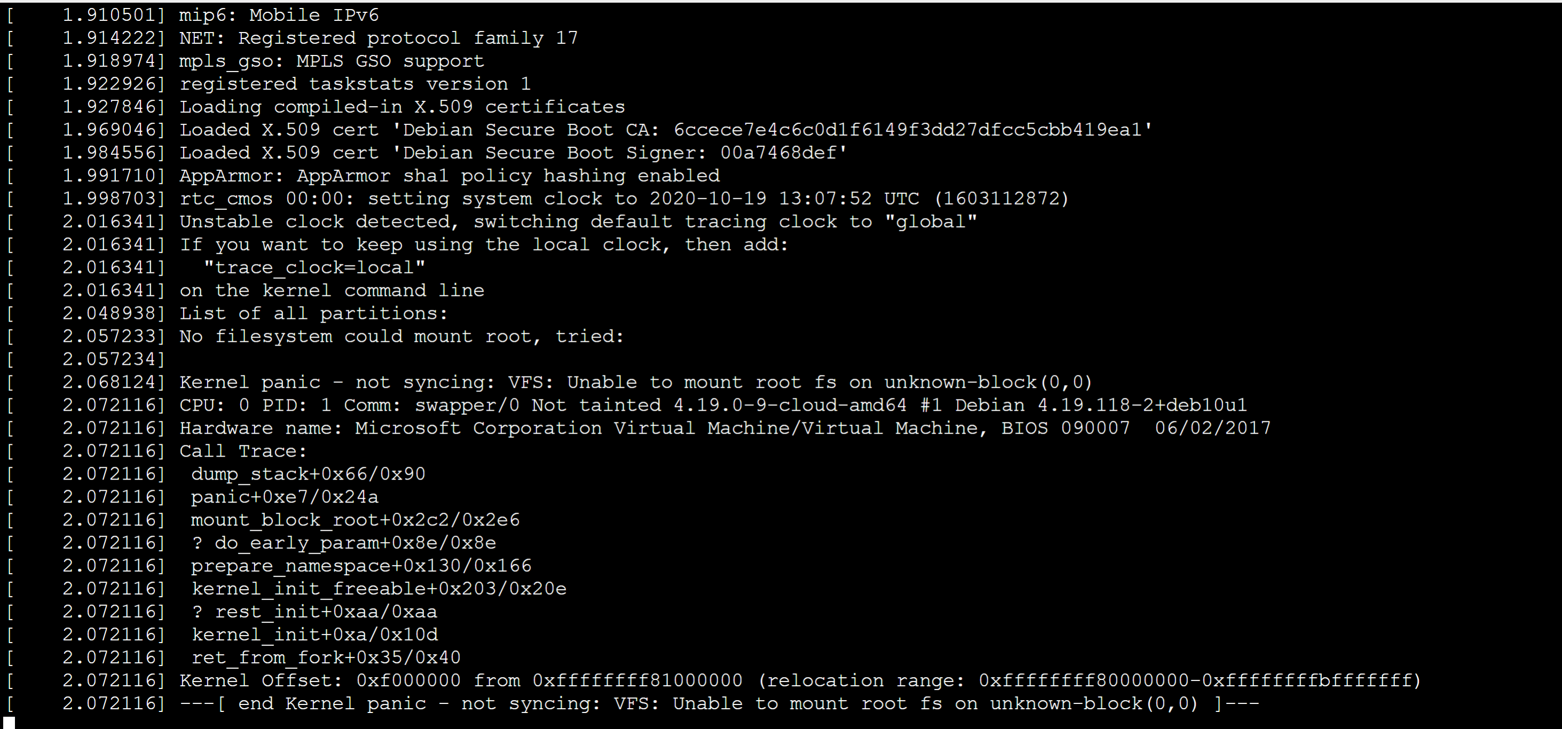The image size is (1562, 729).
Task: Click the 'Call Trace:' heading
Action: pyautogui.click(x=243, y=451)
